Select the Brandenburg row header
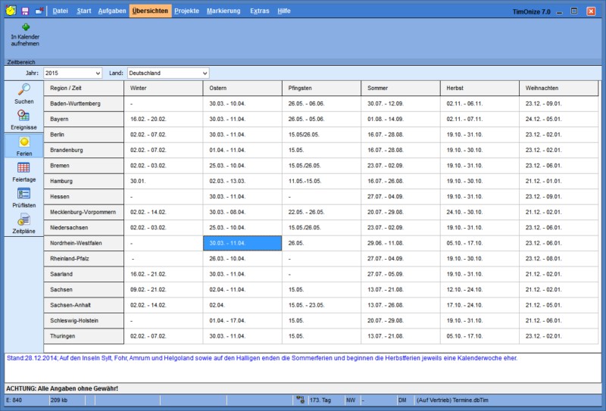The width and height of the screenshot is (606, 411). (84, 150)
